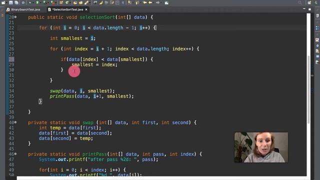Select the SelectionSortTest.java editor tab
The width and height of the screenshot is (320, 180).
click(x=67, y=9)
